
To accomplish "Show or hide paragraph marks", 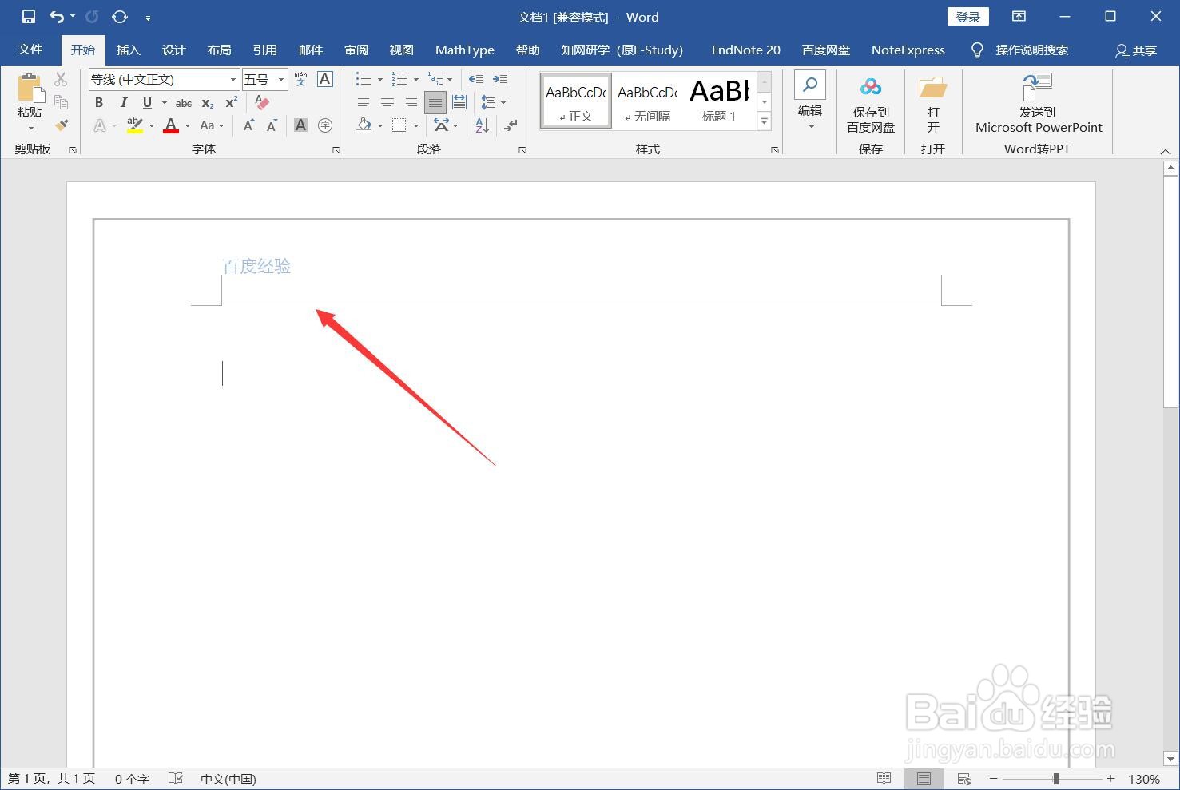I will (x=511, y=125).
